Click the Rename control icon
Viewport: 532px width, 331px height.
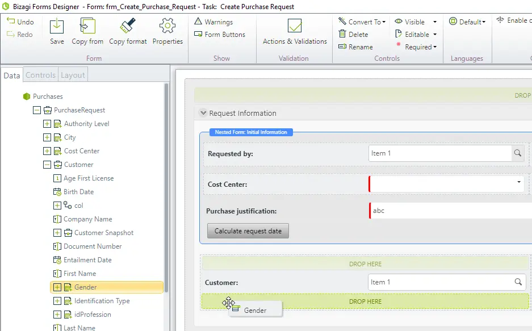pyautogui.click(x=342, y=47)
